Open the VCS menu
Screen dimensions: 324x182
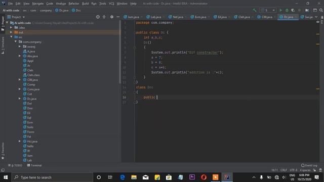(x=111, y=4)
